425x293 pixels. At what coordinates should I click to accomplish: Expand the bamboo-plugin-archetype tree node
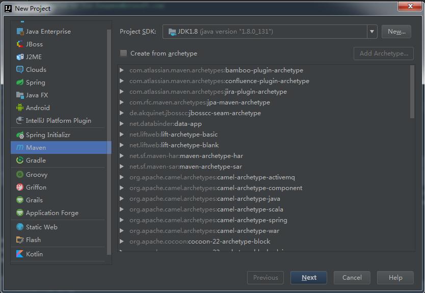pyautogui.click(x=122, y=70)
